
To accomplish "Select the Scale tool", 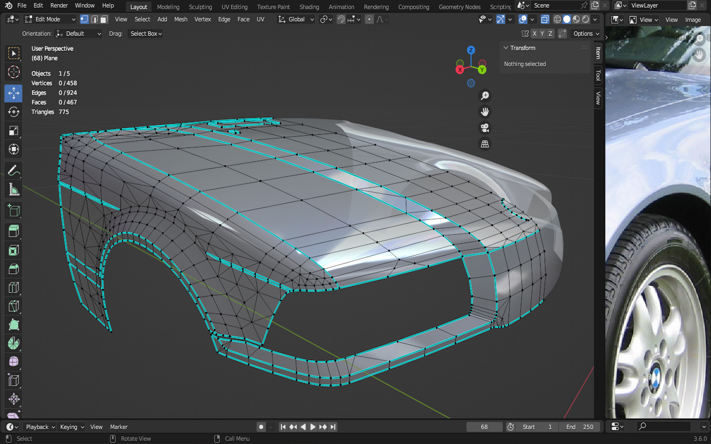I will coord(13,131).
